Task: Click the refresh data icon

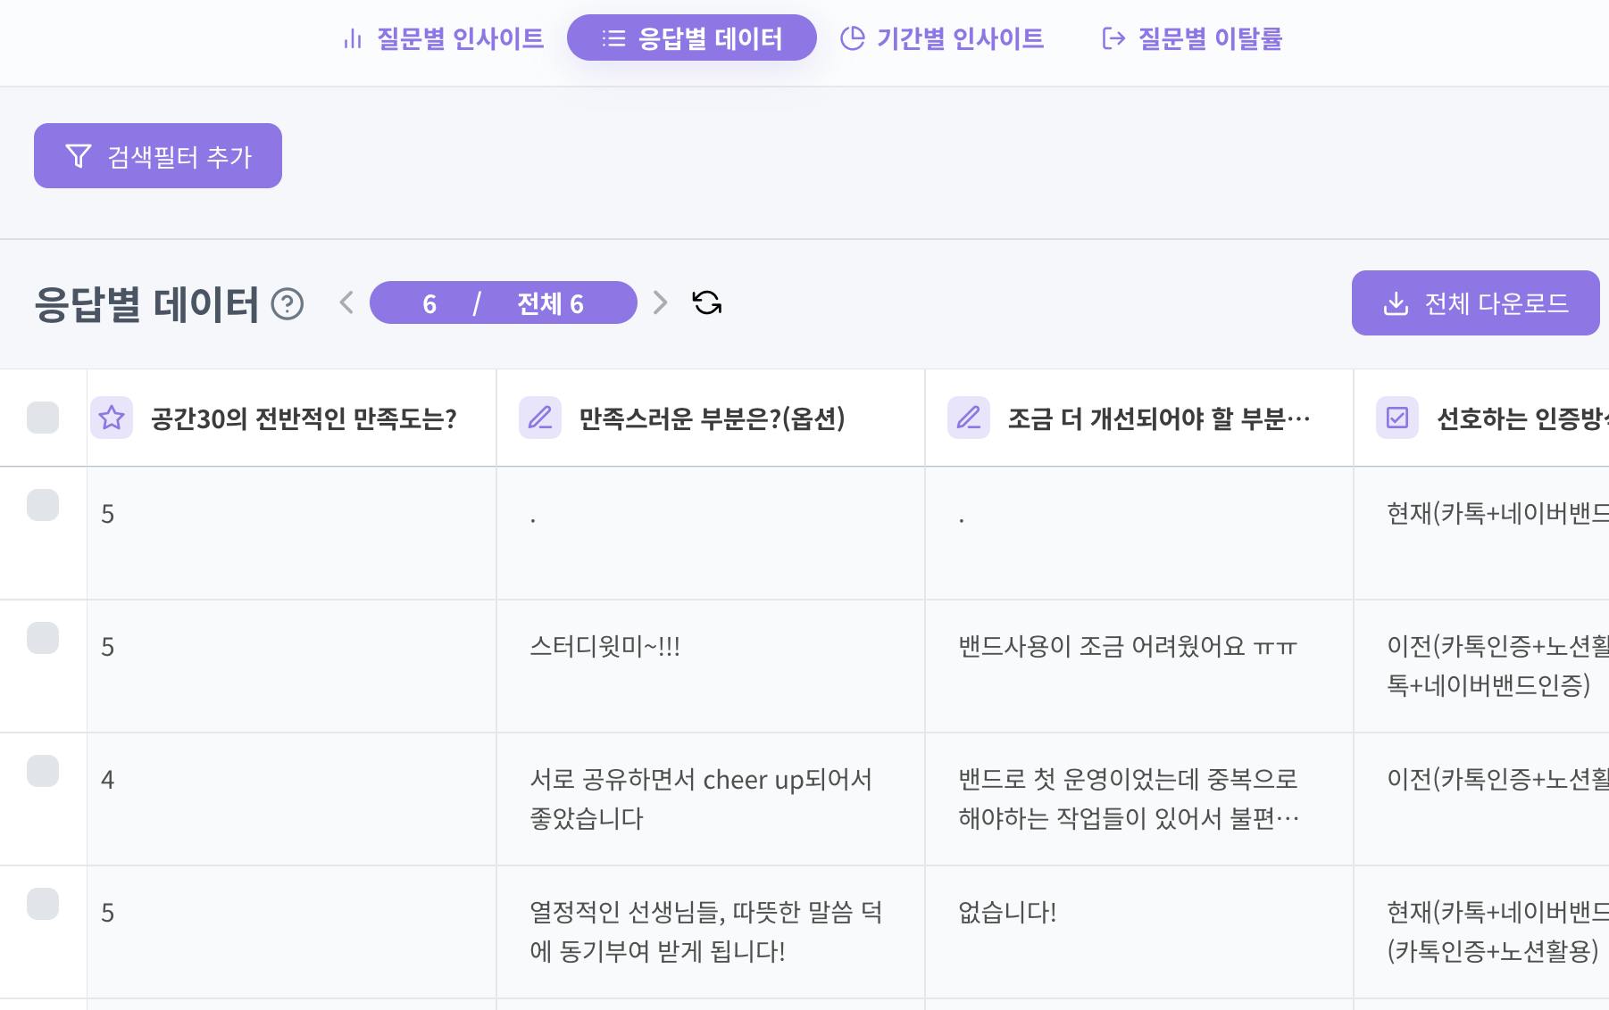Action: pos(707,303)
